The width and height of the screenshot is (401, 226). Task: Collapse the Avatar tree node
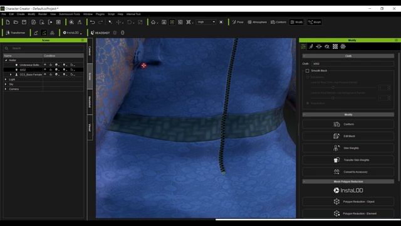tap(6, 60)
